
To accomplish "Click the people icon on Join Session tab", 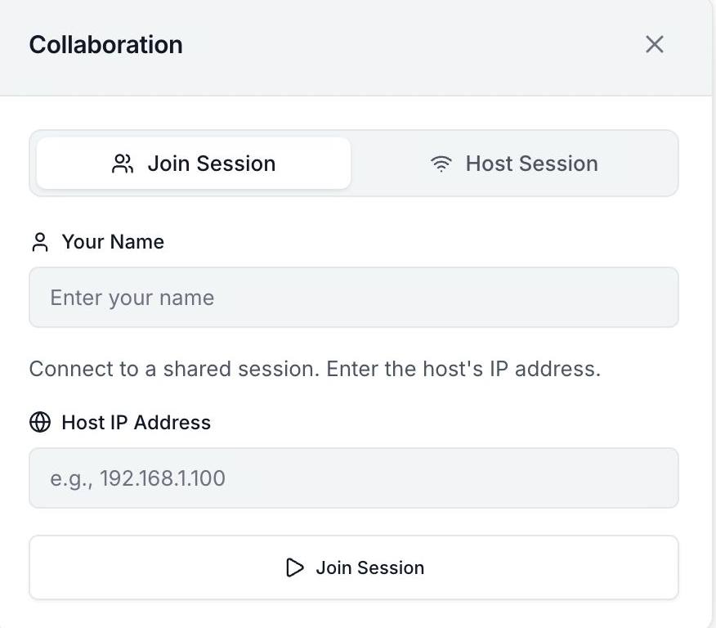I will click(x=123, y=164).
